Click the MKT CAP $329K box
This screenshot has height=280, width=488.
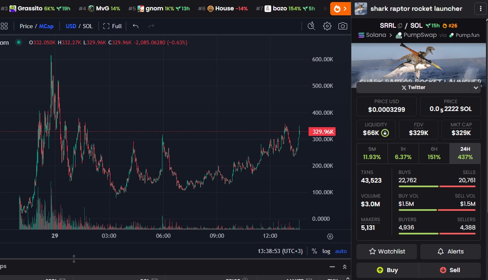(x=461, y=130)
